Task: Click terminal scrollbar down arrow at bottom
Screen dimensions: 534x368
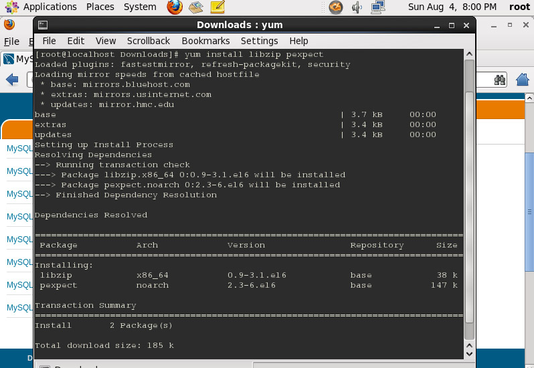Action: [469, 354]
